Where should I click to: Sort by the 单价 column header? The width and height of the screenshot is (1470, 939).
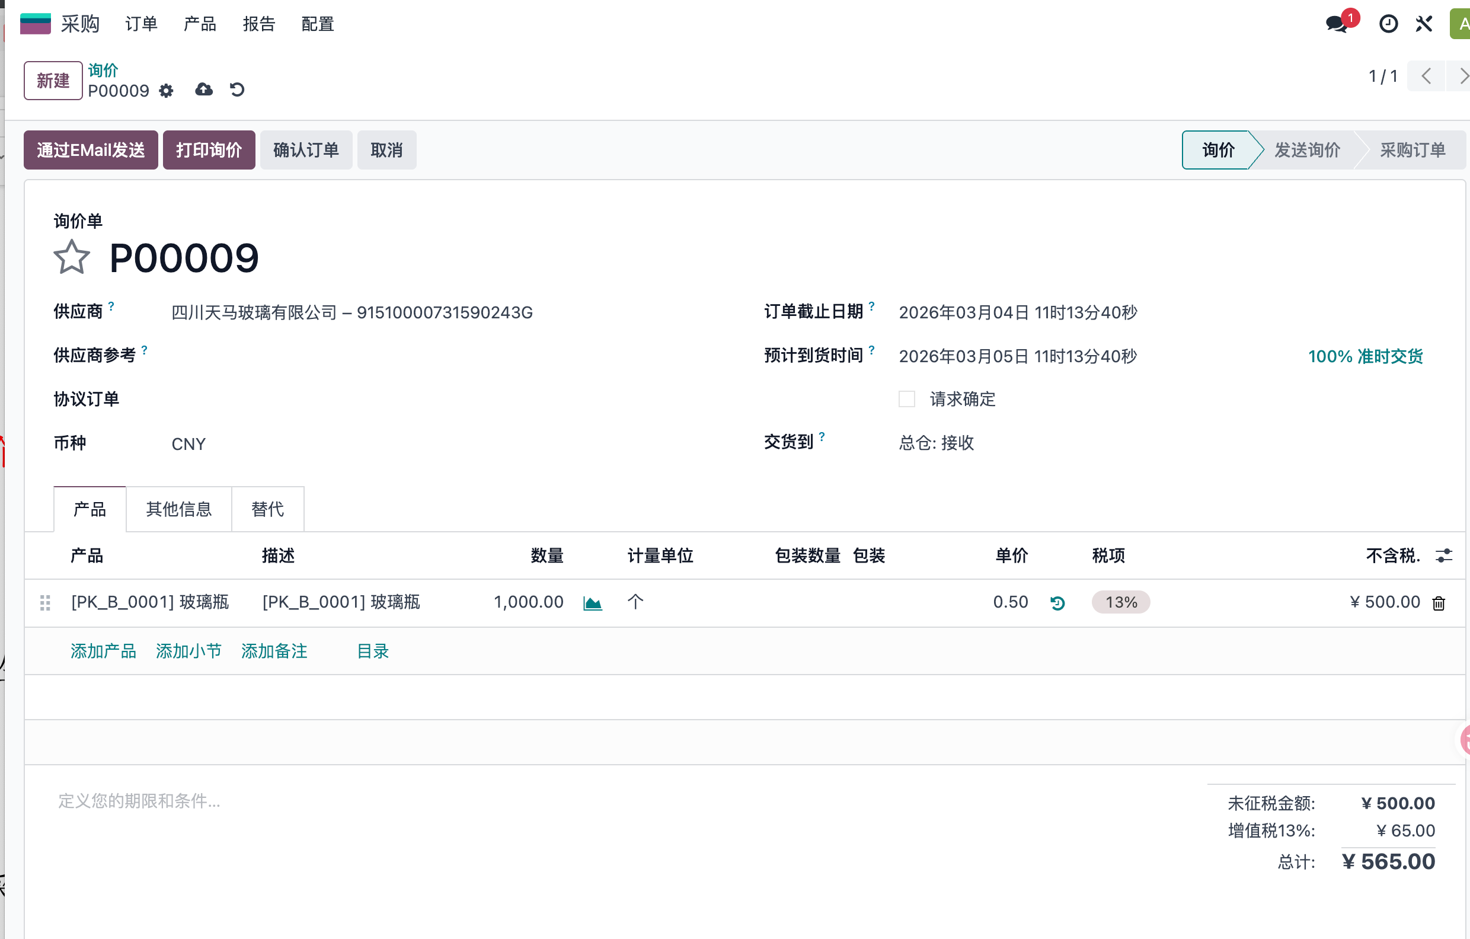[1012, 555]
